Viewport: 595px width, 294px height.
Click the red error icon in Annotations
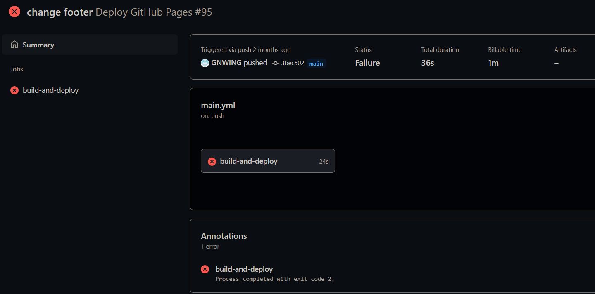pos(205,269)
